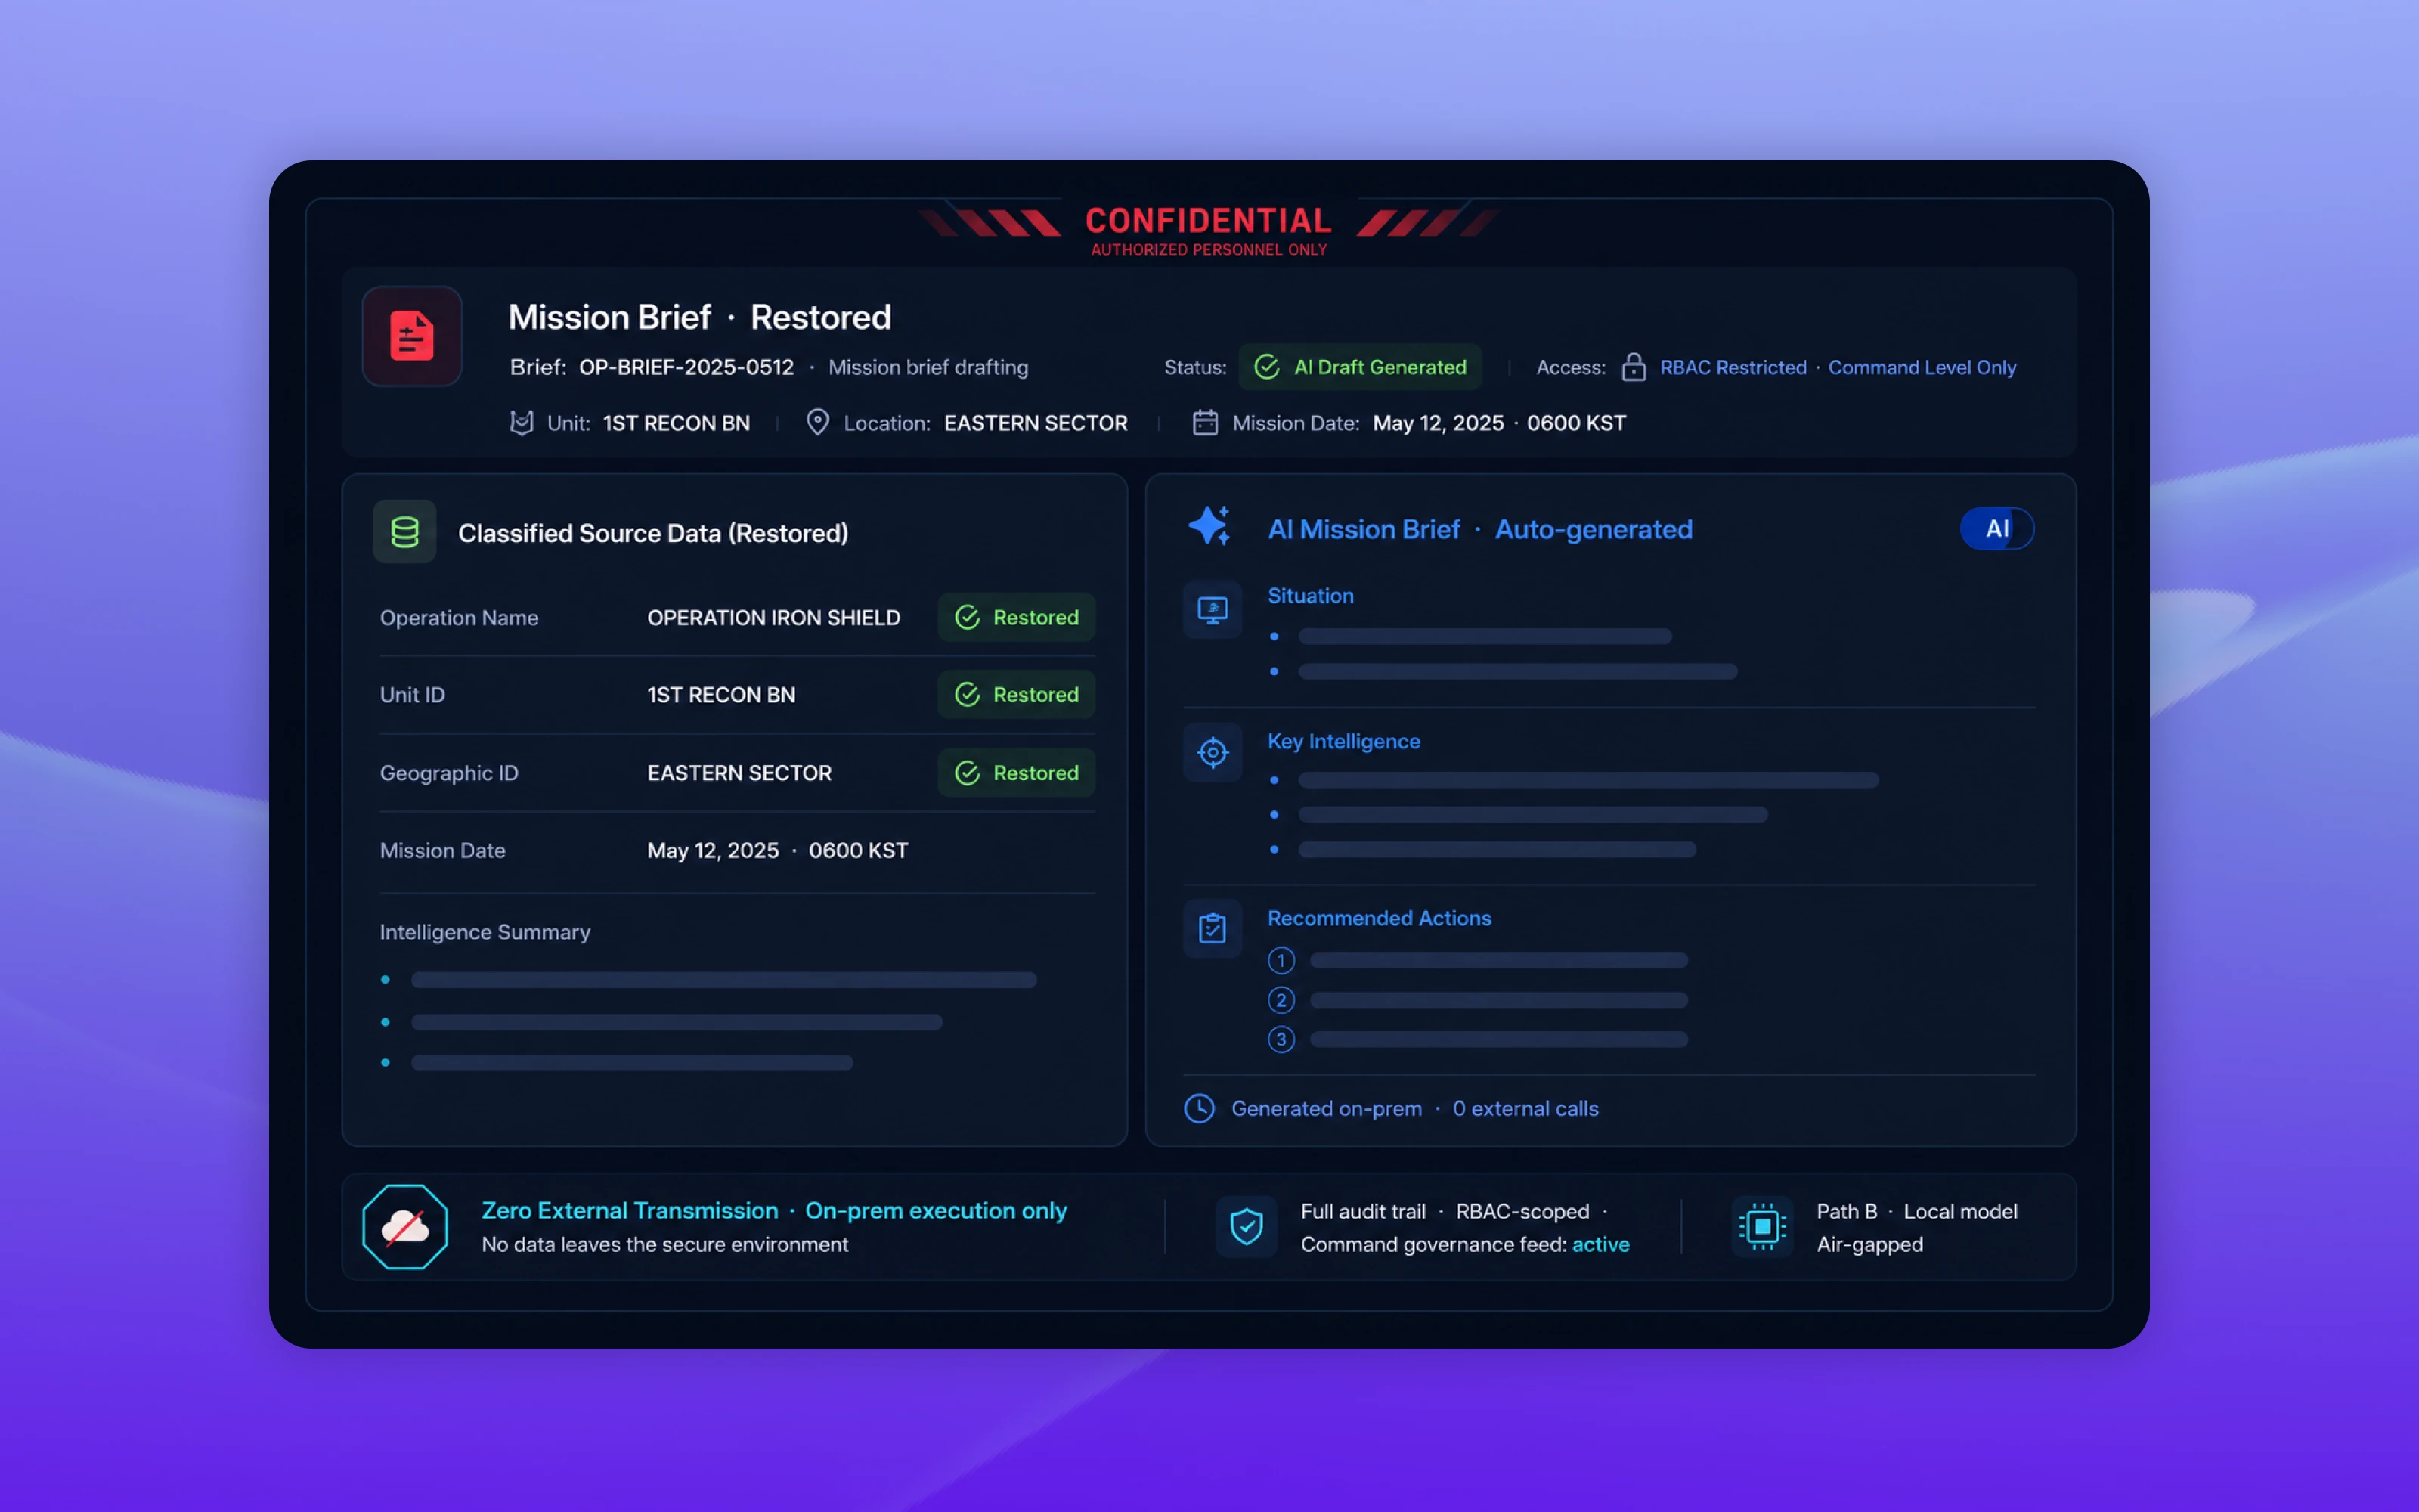Click the Operation Name field label

tap(459, 618)
